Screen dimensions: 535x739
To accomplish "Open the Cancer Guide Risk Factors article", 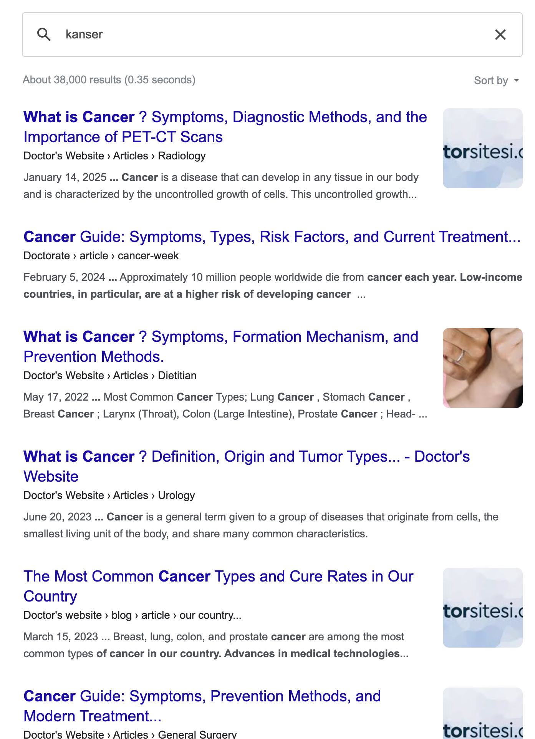I will (272, 237).
